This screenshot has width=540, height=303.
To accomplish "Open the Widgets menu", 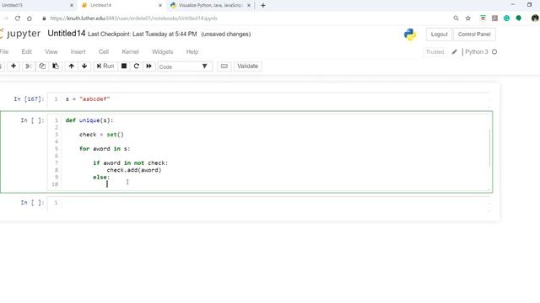I will [162, 51].
